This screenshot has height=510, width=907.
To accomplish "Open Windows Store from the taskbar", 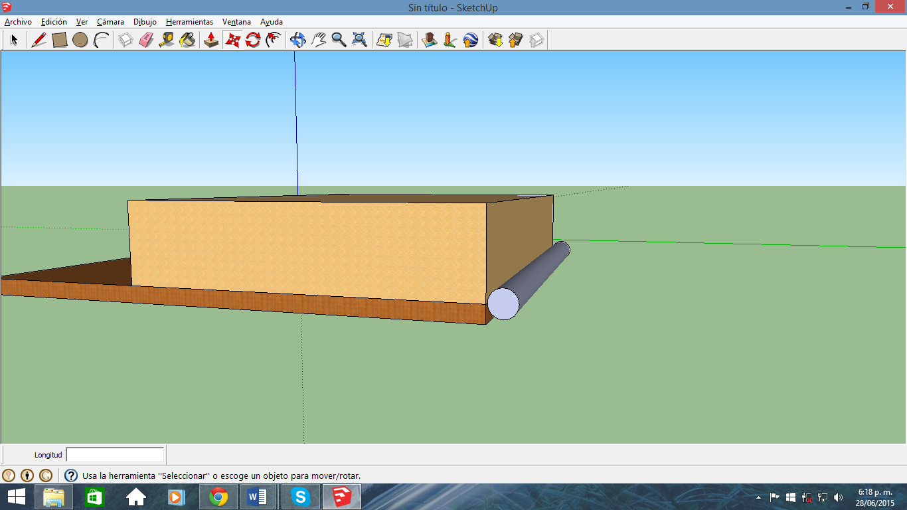I will click(95, 497).
